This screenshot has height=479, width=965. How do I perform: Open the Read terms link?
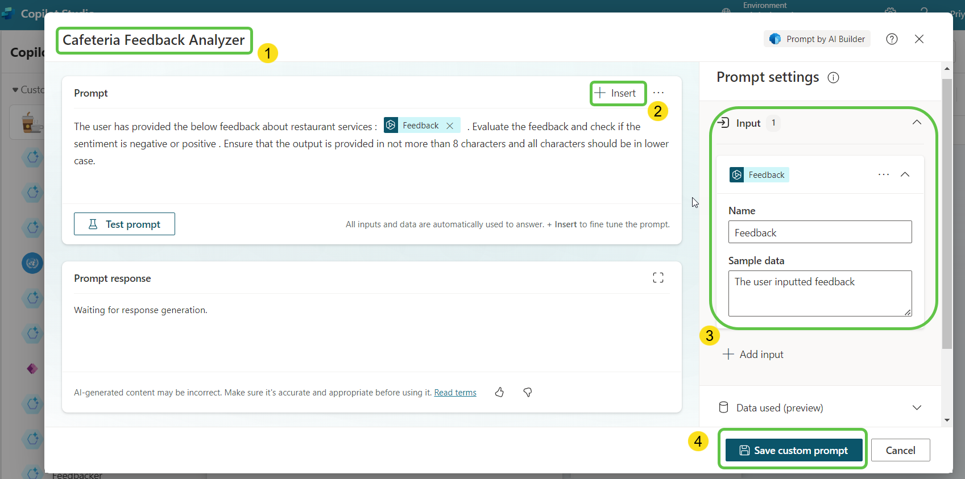[x=455, y=393]
